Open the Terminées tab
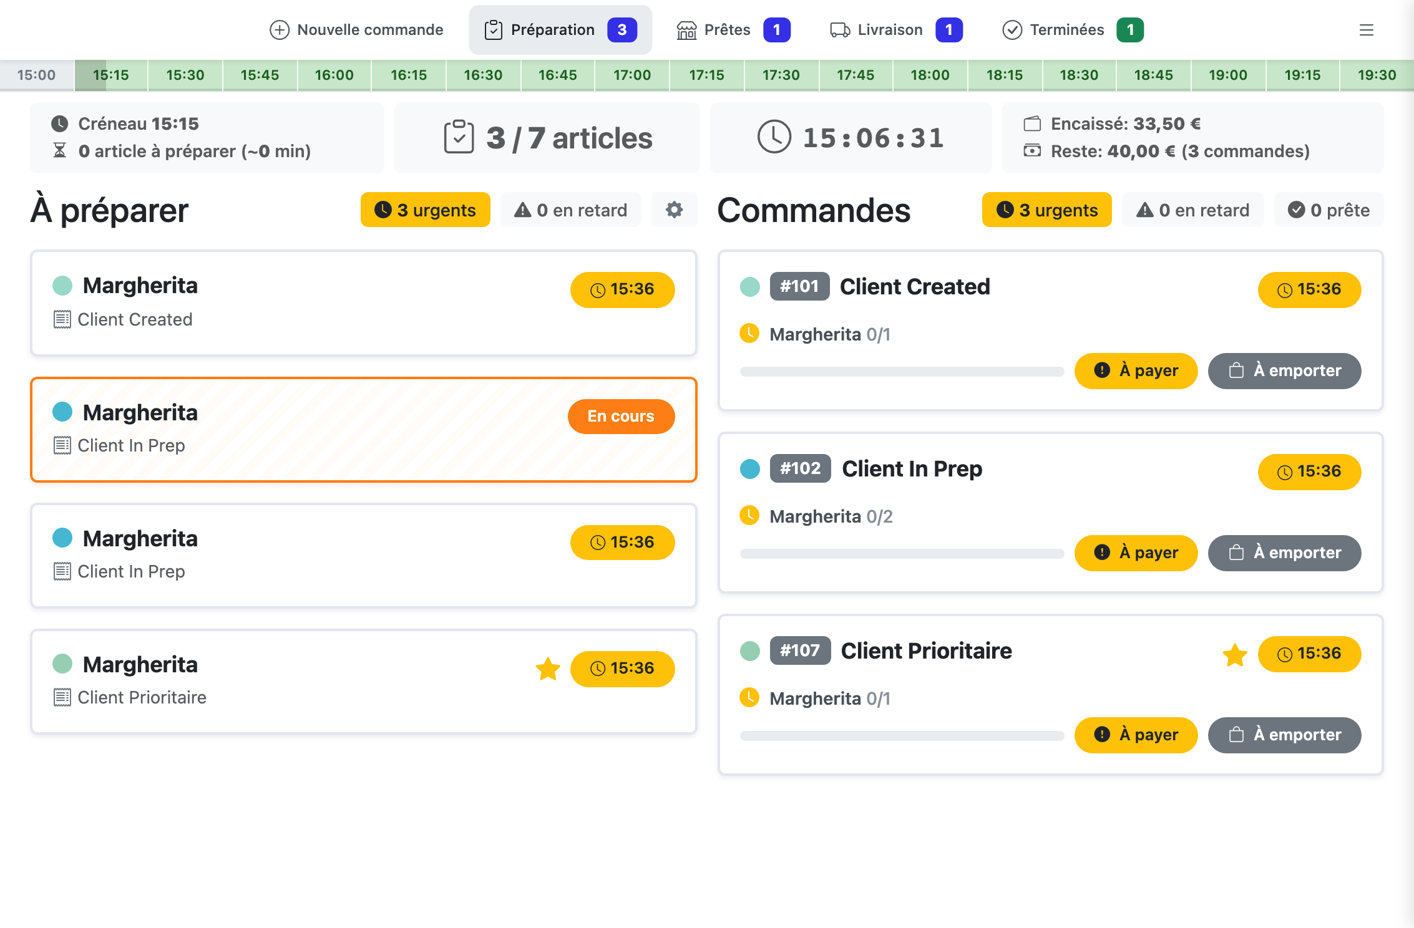This screenshot has height=928, width=1414. (1072, 30)
